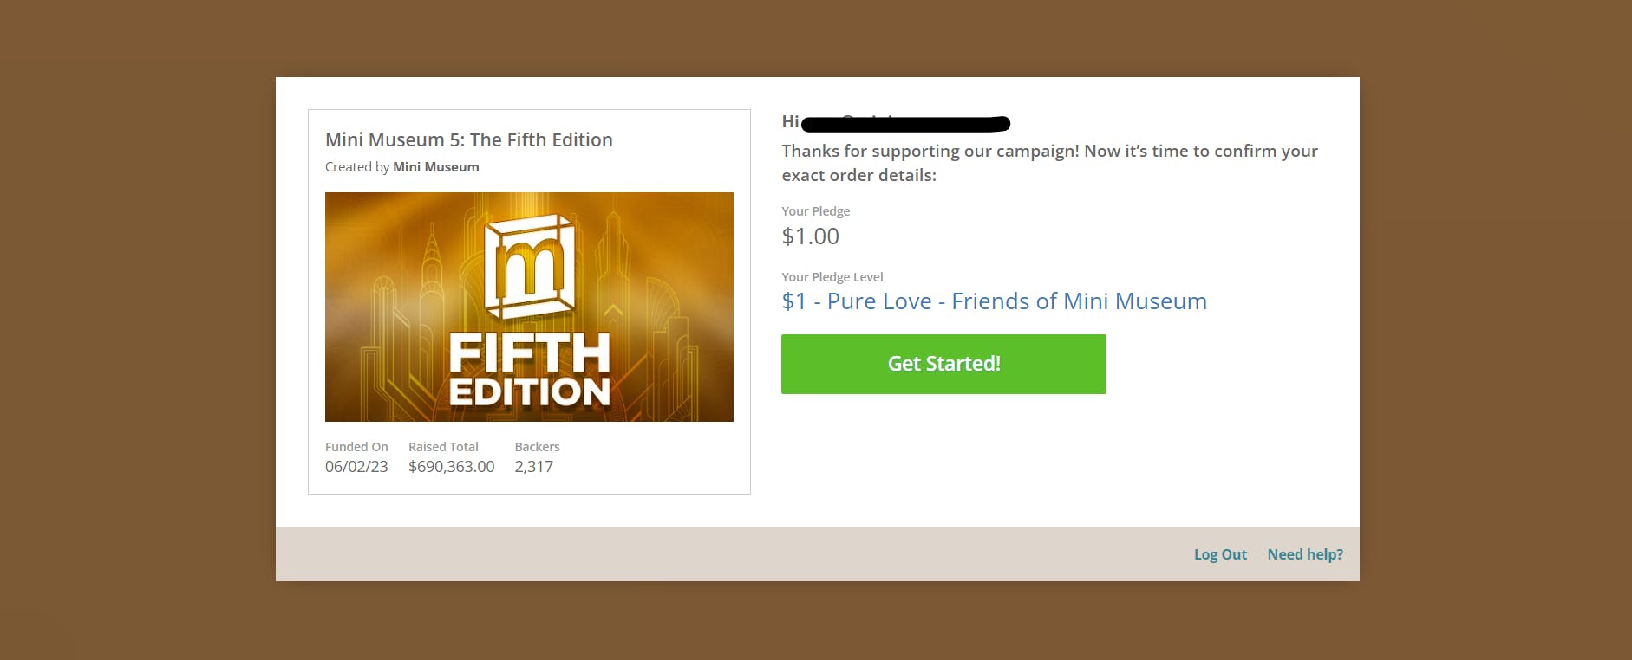The height and width of the screenshot is (660, 1632).
Task: Click the Mini Museum 5 campaign title
Action: click(x=468, y=140)
